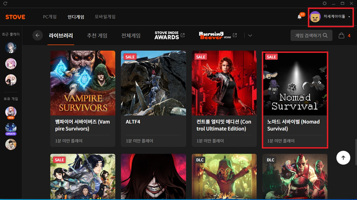This screenshot has height=200, width=357.
Task: Open the game marked UPDATE in the sidebar
Action: click(11, 129)
